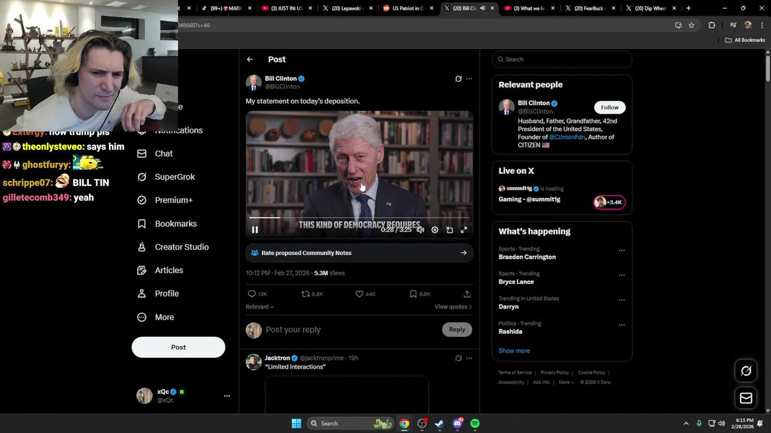Open Articles in the sidebar
771x433 pixels.
(160, 271)
